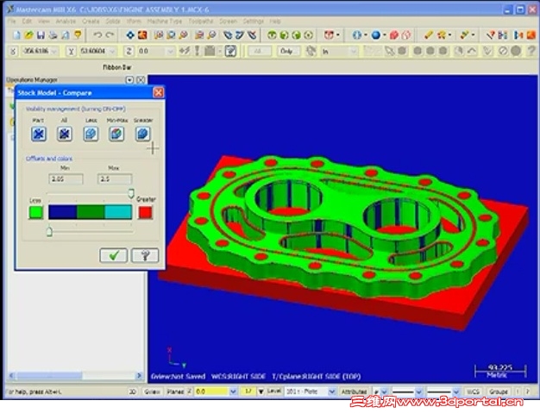Click the Fit to screen icon
Screen dimensions: 540x413
(130, 34)
